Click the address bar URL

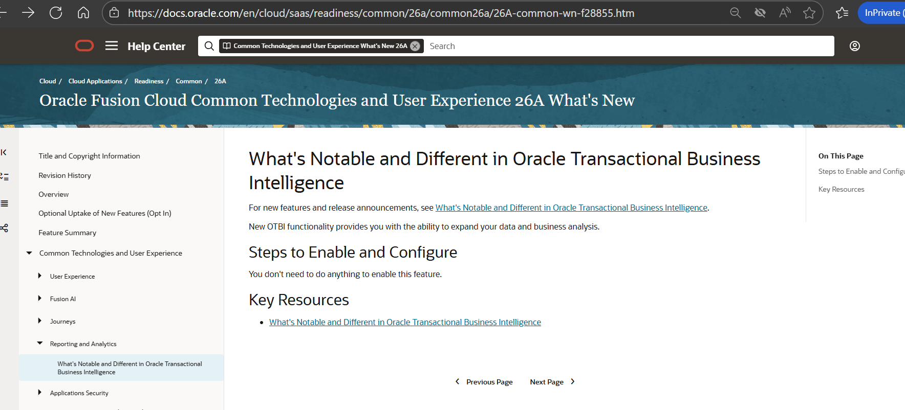click(381, 13)
